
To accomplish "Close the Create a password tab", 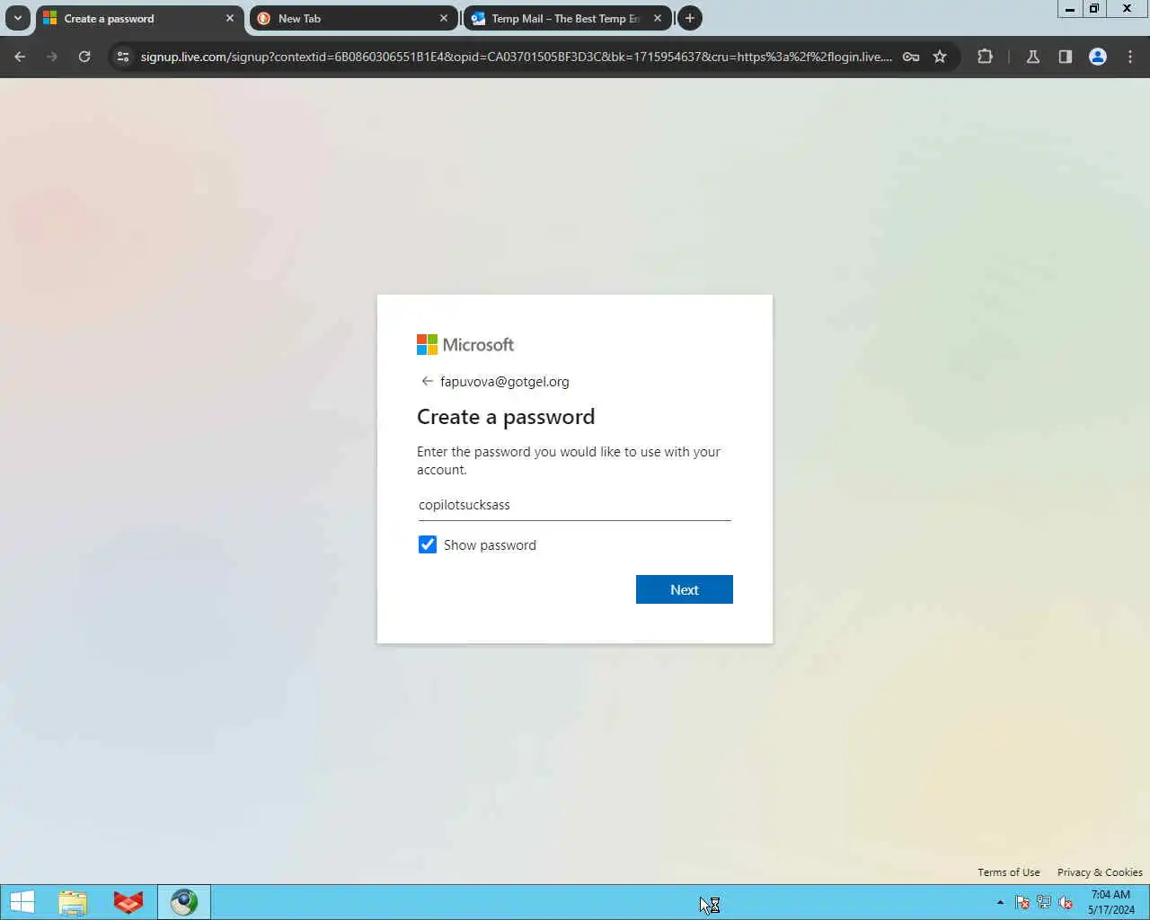I will point(230,18).
